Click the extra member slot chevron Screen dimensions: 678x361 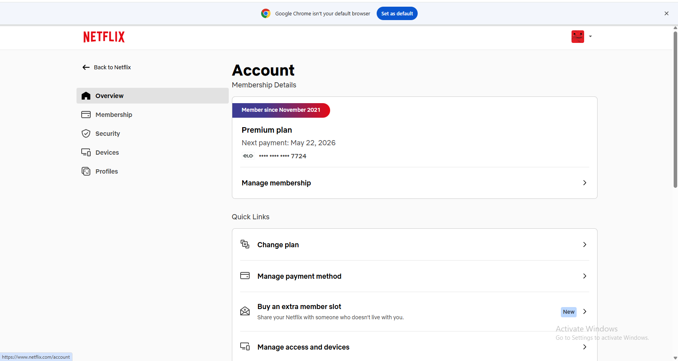(x=585, y=311)
